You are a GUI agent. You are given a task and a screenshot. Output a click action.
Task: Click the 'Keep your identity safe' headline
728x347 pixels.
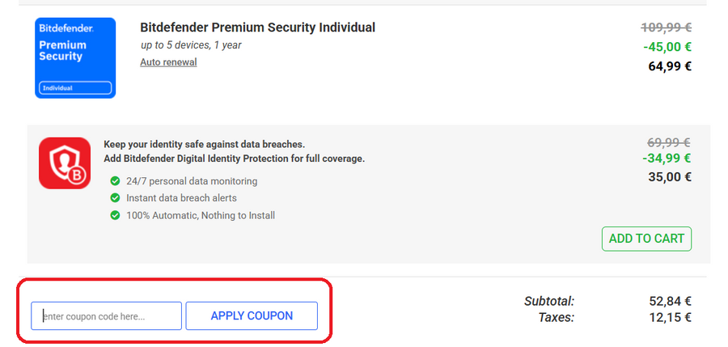pos(204,144)
